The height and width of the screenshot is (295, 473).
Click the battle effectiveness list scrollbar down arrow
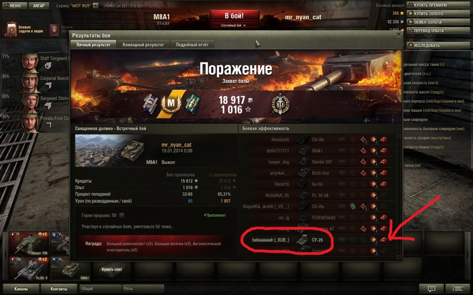coord(399,257)
